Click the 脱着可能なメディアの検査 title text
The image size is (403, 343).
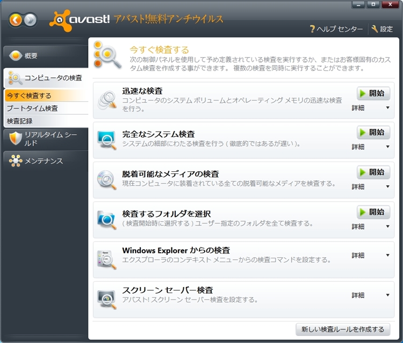[170, 174]
